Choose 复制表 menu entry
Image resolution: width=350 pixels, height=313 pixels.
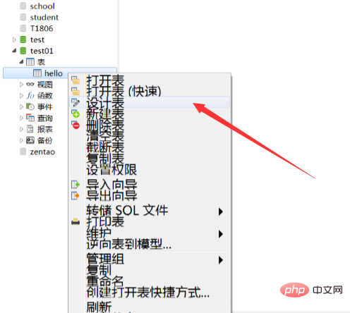(150, 159)
